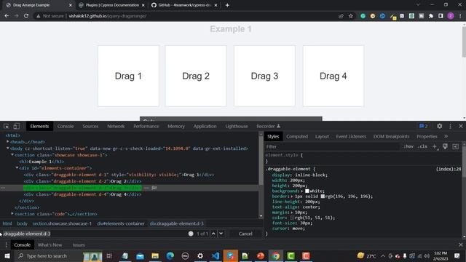
Task: Click the issues counter badge in DevTools
Action: (x=423, y=126)
